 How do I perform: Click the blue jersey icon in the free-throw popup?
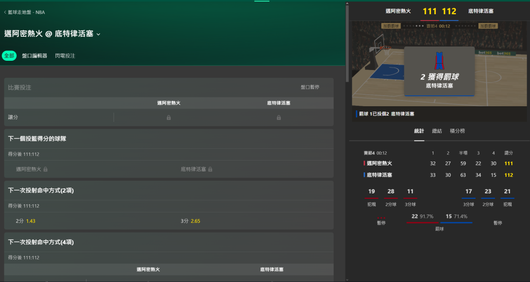point(439,61)
